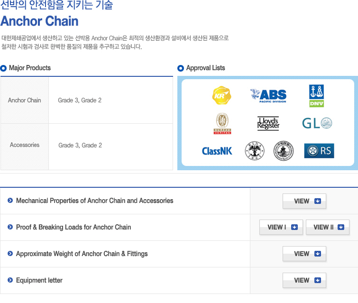The image size is (358, 303).
Task: Click the Mechanical Properties row title
Action: [94, 201]
